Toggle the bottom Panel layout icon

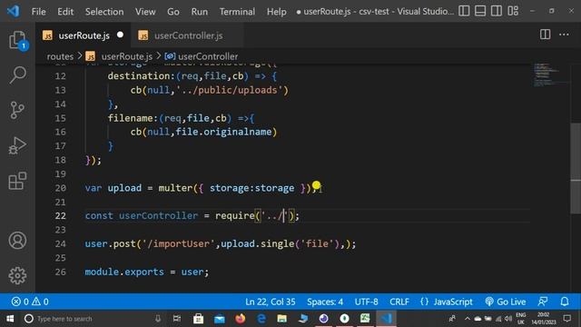click(480, 11)
